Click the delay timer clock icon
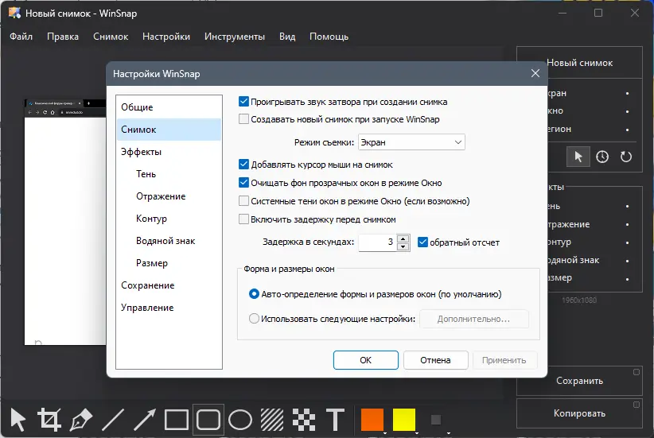The image size is (654, 438). 602,157
